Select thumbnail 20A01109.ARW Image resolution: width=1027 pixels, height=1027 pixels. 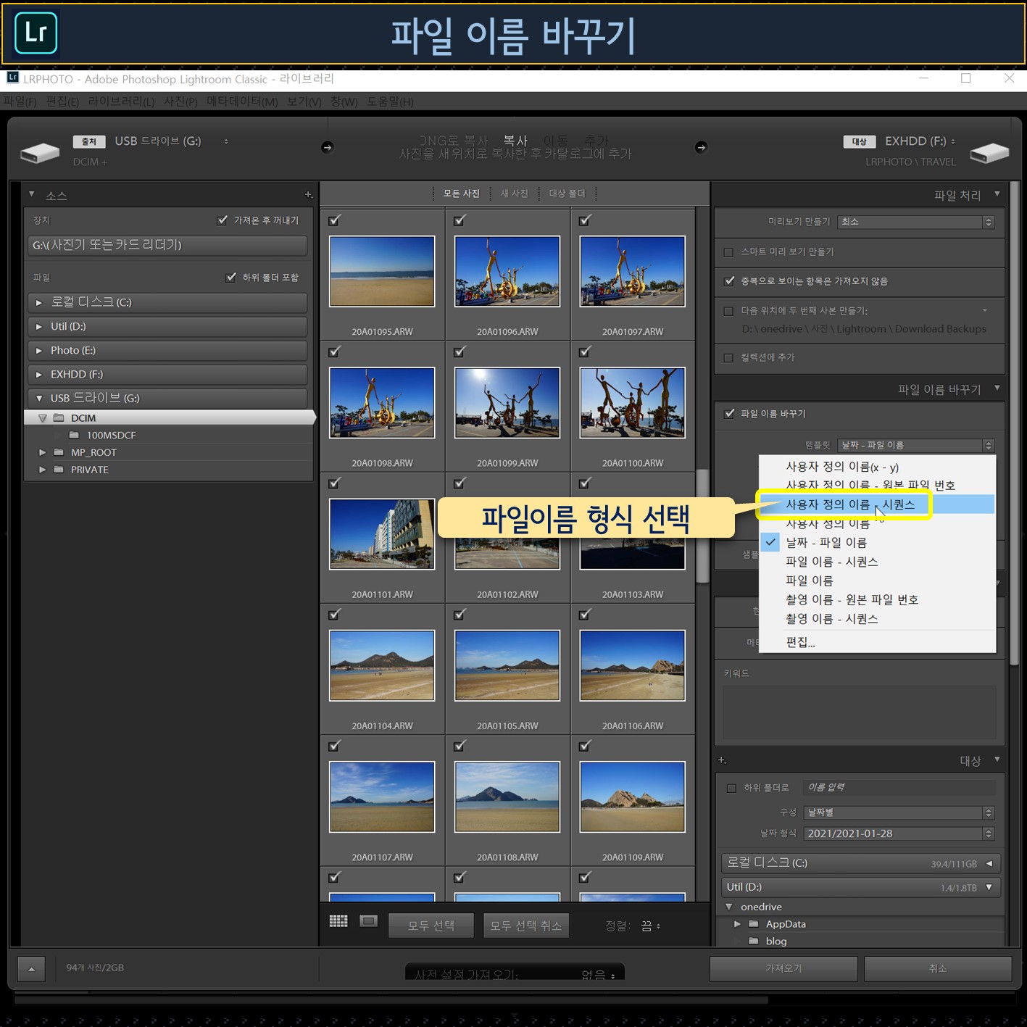(633, 797)
